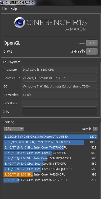Click the Details label in Ranking
101x199 pixels.
coord(86,129)
